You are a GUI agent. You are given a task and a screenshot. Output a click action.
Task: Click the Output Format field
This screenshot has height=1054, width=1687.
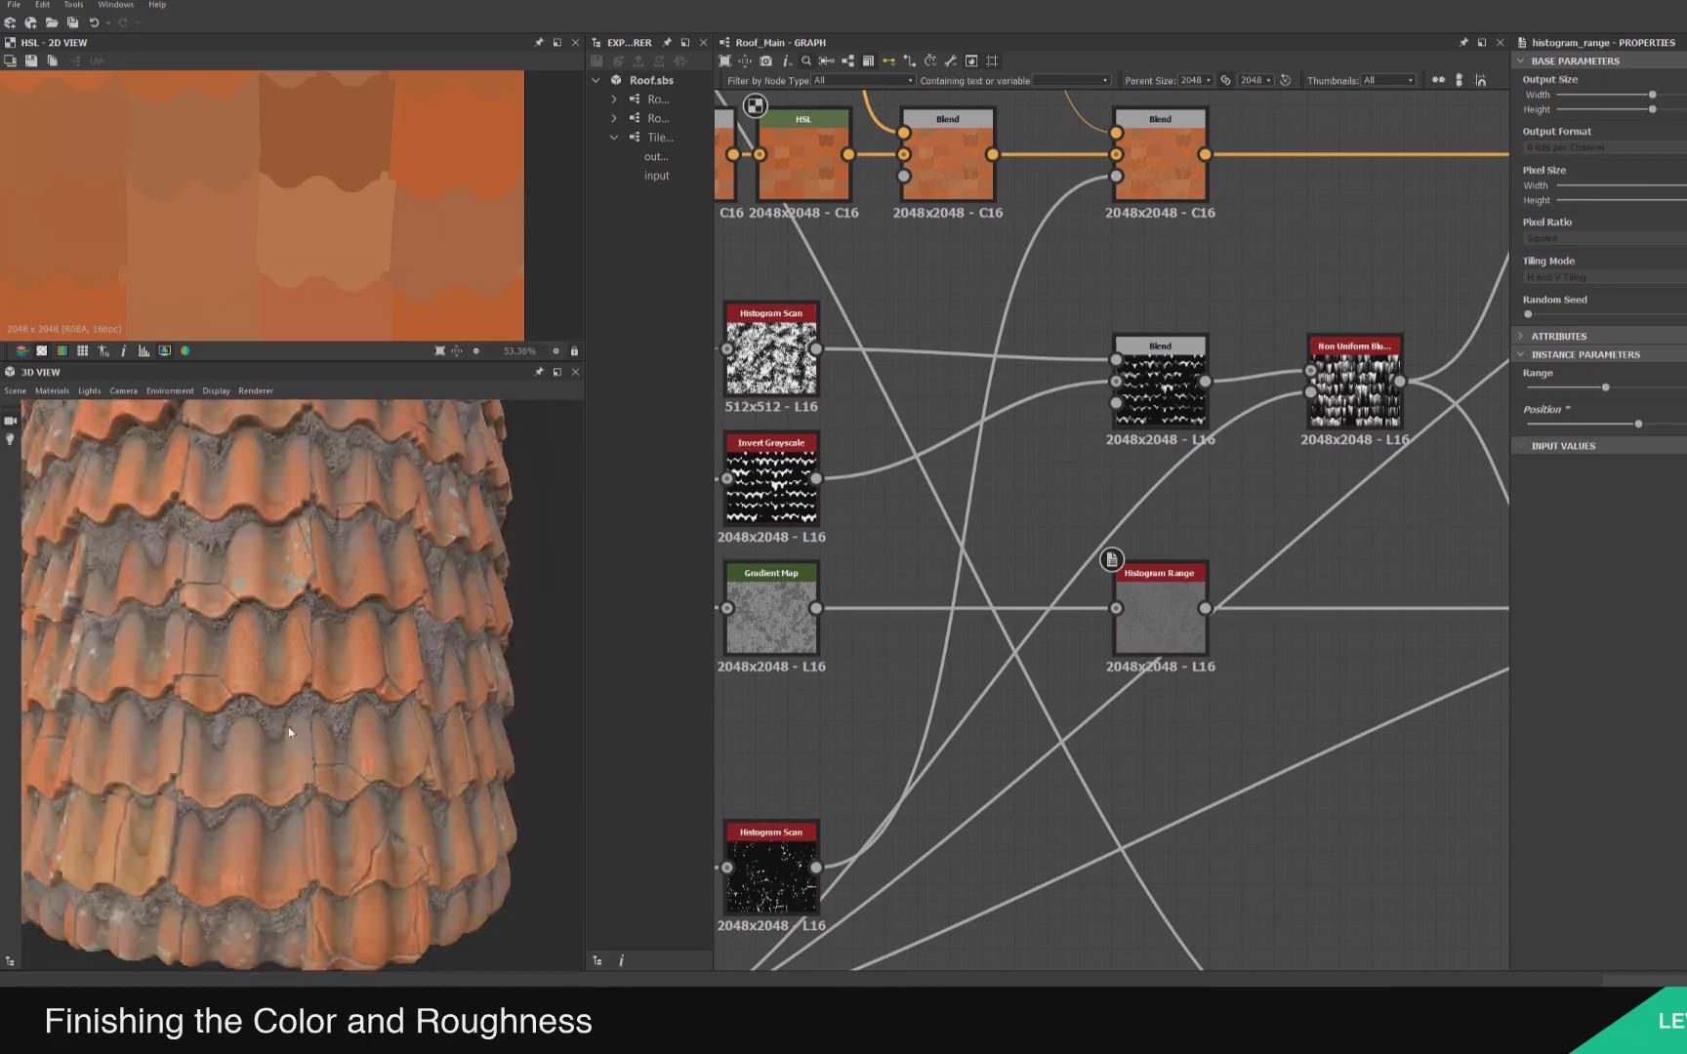point(1605,147)
